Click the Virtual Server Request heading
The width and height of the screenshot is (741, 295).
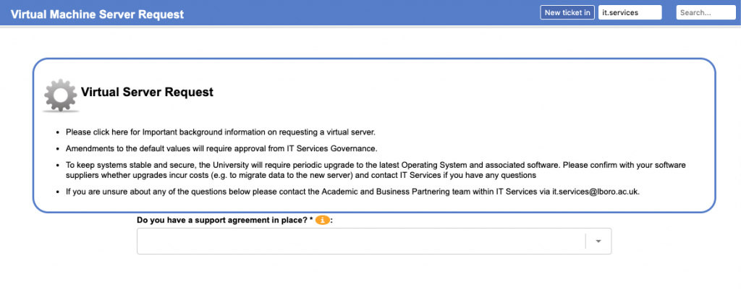[x=147, y=92]
